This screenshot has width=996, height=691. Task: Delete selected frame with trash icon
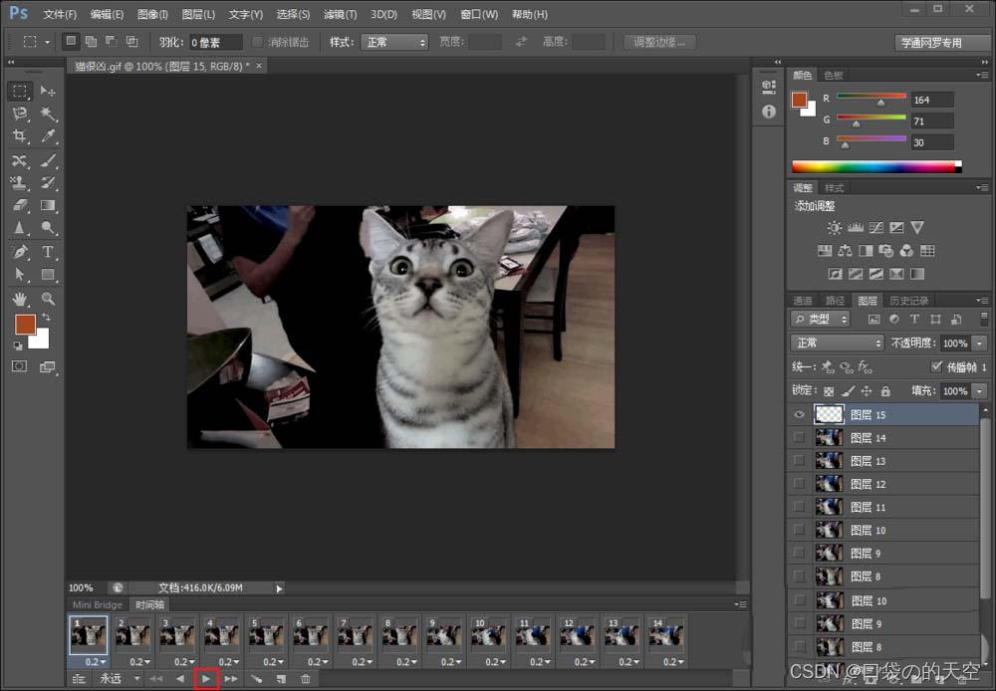306,679
